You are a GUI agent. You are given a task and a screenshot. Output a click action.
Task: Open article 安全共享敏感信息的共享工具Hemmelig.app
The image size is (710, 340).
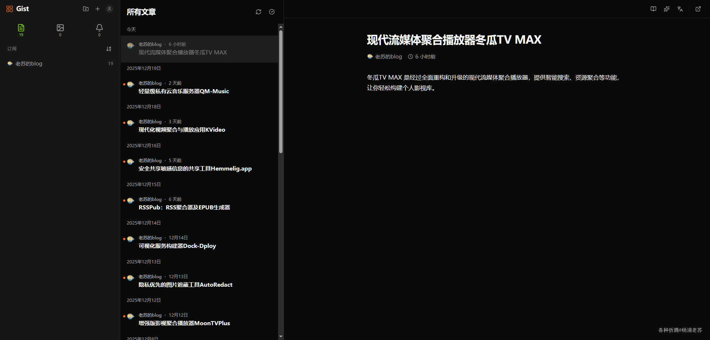pyautogui.click(x=200, y=165)
